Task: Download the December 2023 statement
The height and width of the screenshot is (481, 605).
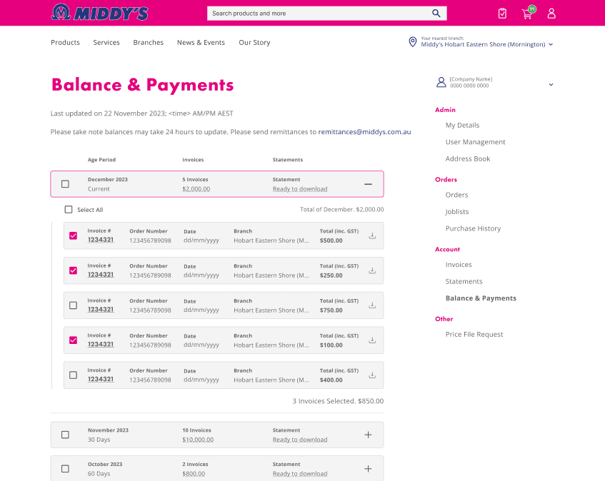Action: 300,189
